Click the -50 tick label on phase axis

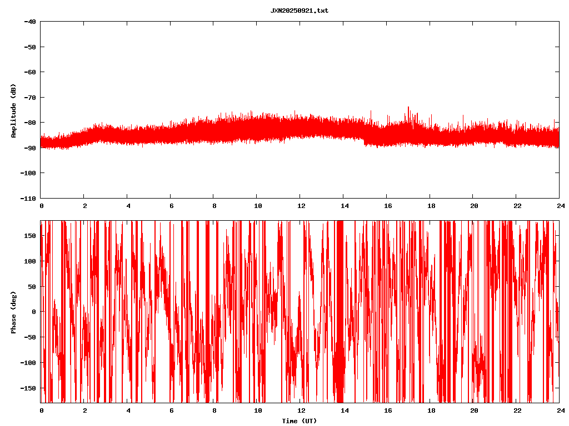pyautogui.click(x=30, y=337)
